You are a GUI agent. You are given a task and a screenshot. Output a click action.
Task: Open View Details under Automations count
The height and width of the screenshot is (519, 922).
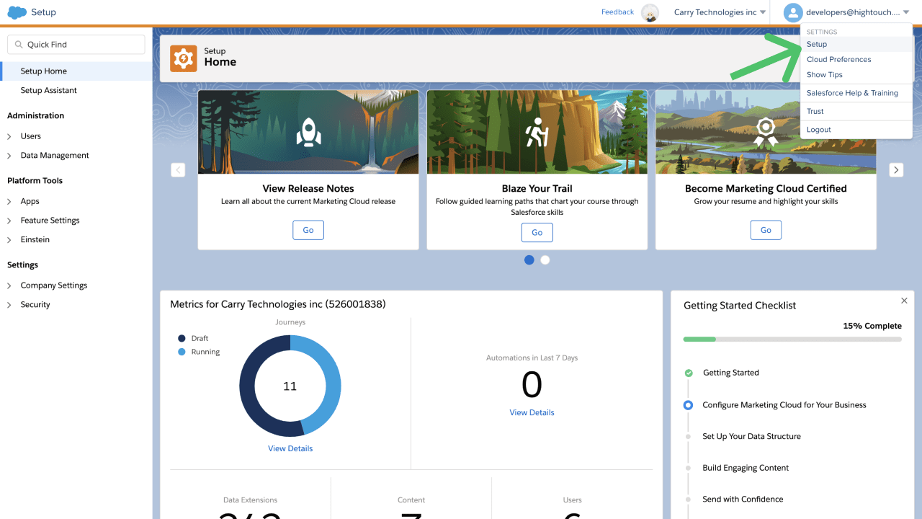tap(532, 412)
